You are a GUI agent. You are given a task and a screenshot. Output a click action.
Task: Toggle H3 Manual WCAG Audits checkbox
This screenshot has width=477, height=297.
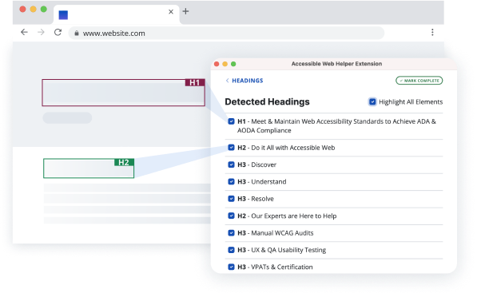click(x=231, y=233)
